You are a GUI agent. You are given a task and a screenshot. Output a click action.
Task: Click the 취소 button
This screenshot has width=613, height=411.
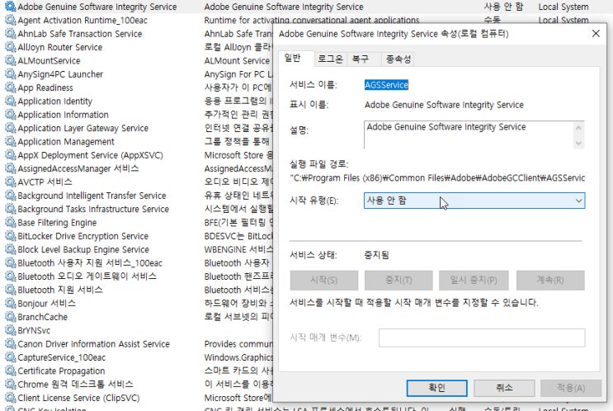[x=504, y=388]
